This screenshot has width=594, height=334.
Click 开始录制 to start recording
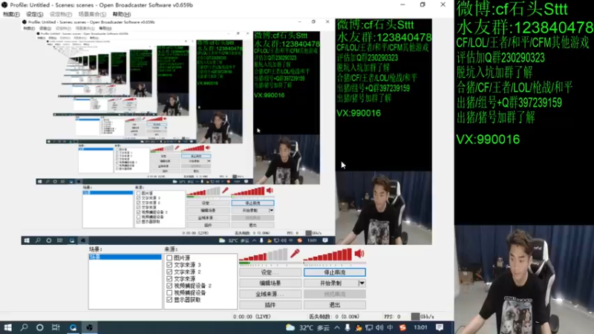coord(330,284)
